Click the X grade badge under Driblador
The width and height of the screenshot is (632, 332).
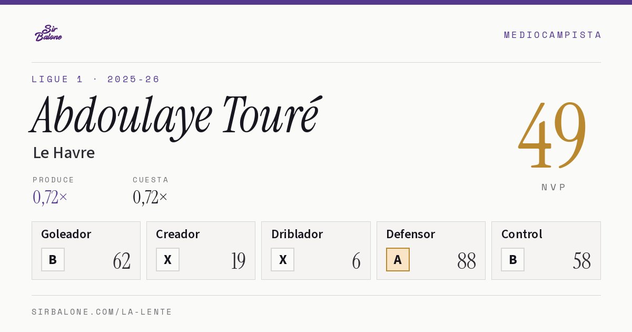point(282,259)
